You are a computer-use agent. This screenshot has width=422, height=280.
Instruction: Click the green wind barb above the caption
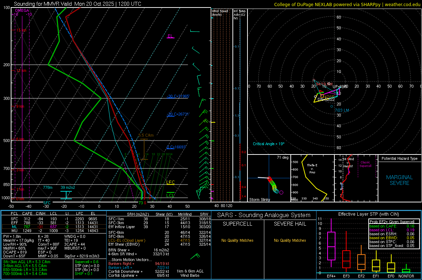point(195,256)
